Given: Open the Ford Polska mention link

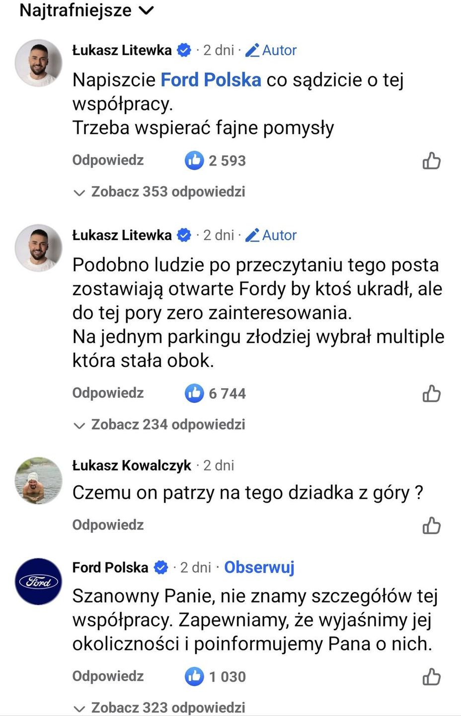Looking at the screenshot, I should coord(211,80).
